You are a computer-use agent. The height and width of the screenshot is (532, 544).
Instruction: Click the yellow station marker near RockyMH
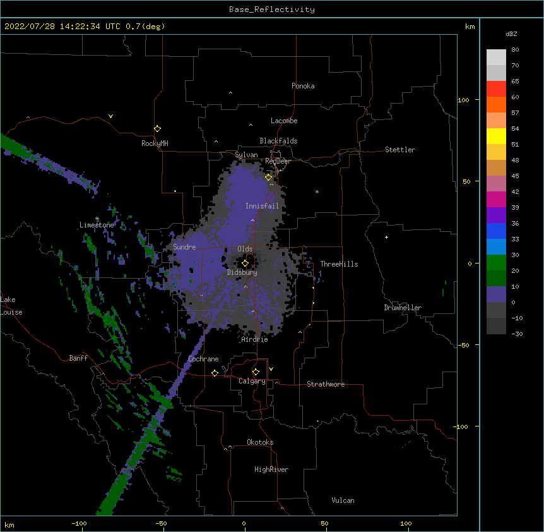[157, 128]
